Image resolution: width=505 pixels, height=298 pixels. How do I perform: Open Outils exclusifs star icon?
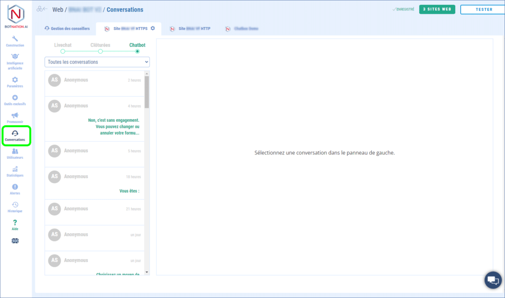15,98
